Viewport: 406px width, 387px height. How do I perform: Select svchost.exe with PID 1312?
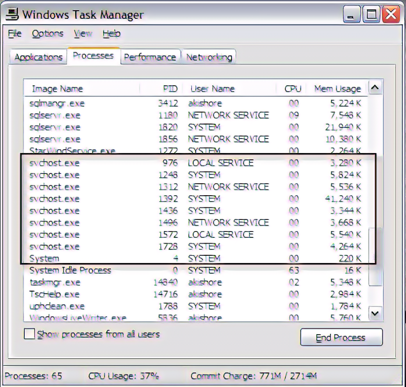(195, 187)
